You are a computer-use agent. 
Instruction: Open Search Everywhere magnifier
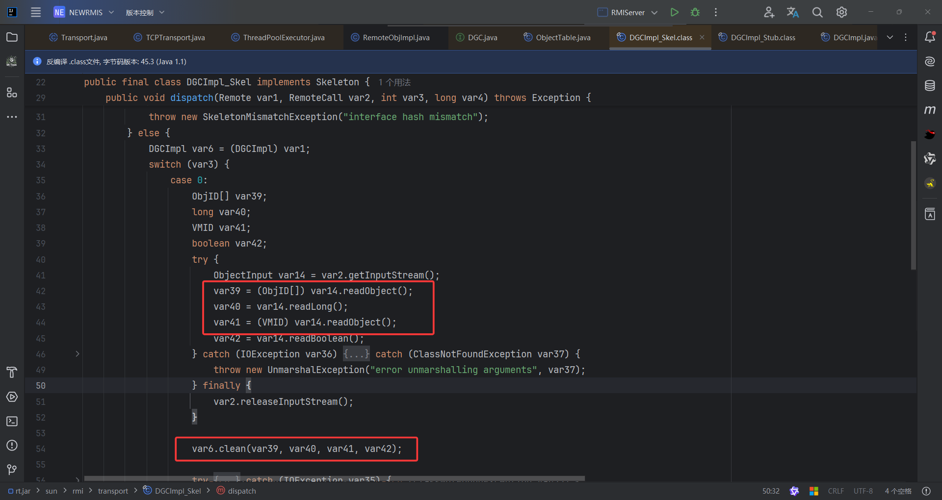817,12
